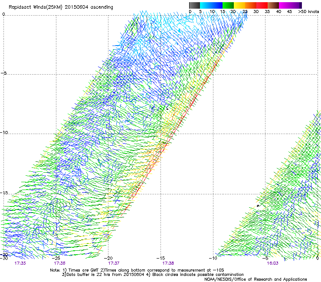Click the "NOAA/NESDIS/Office of Research and Applications" credit
Screen dimensions: 321x282
(x=255, y=279)
